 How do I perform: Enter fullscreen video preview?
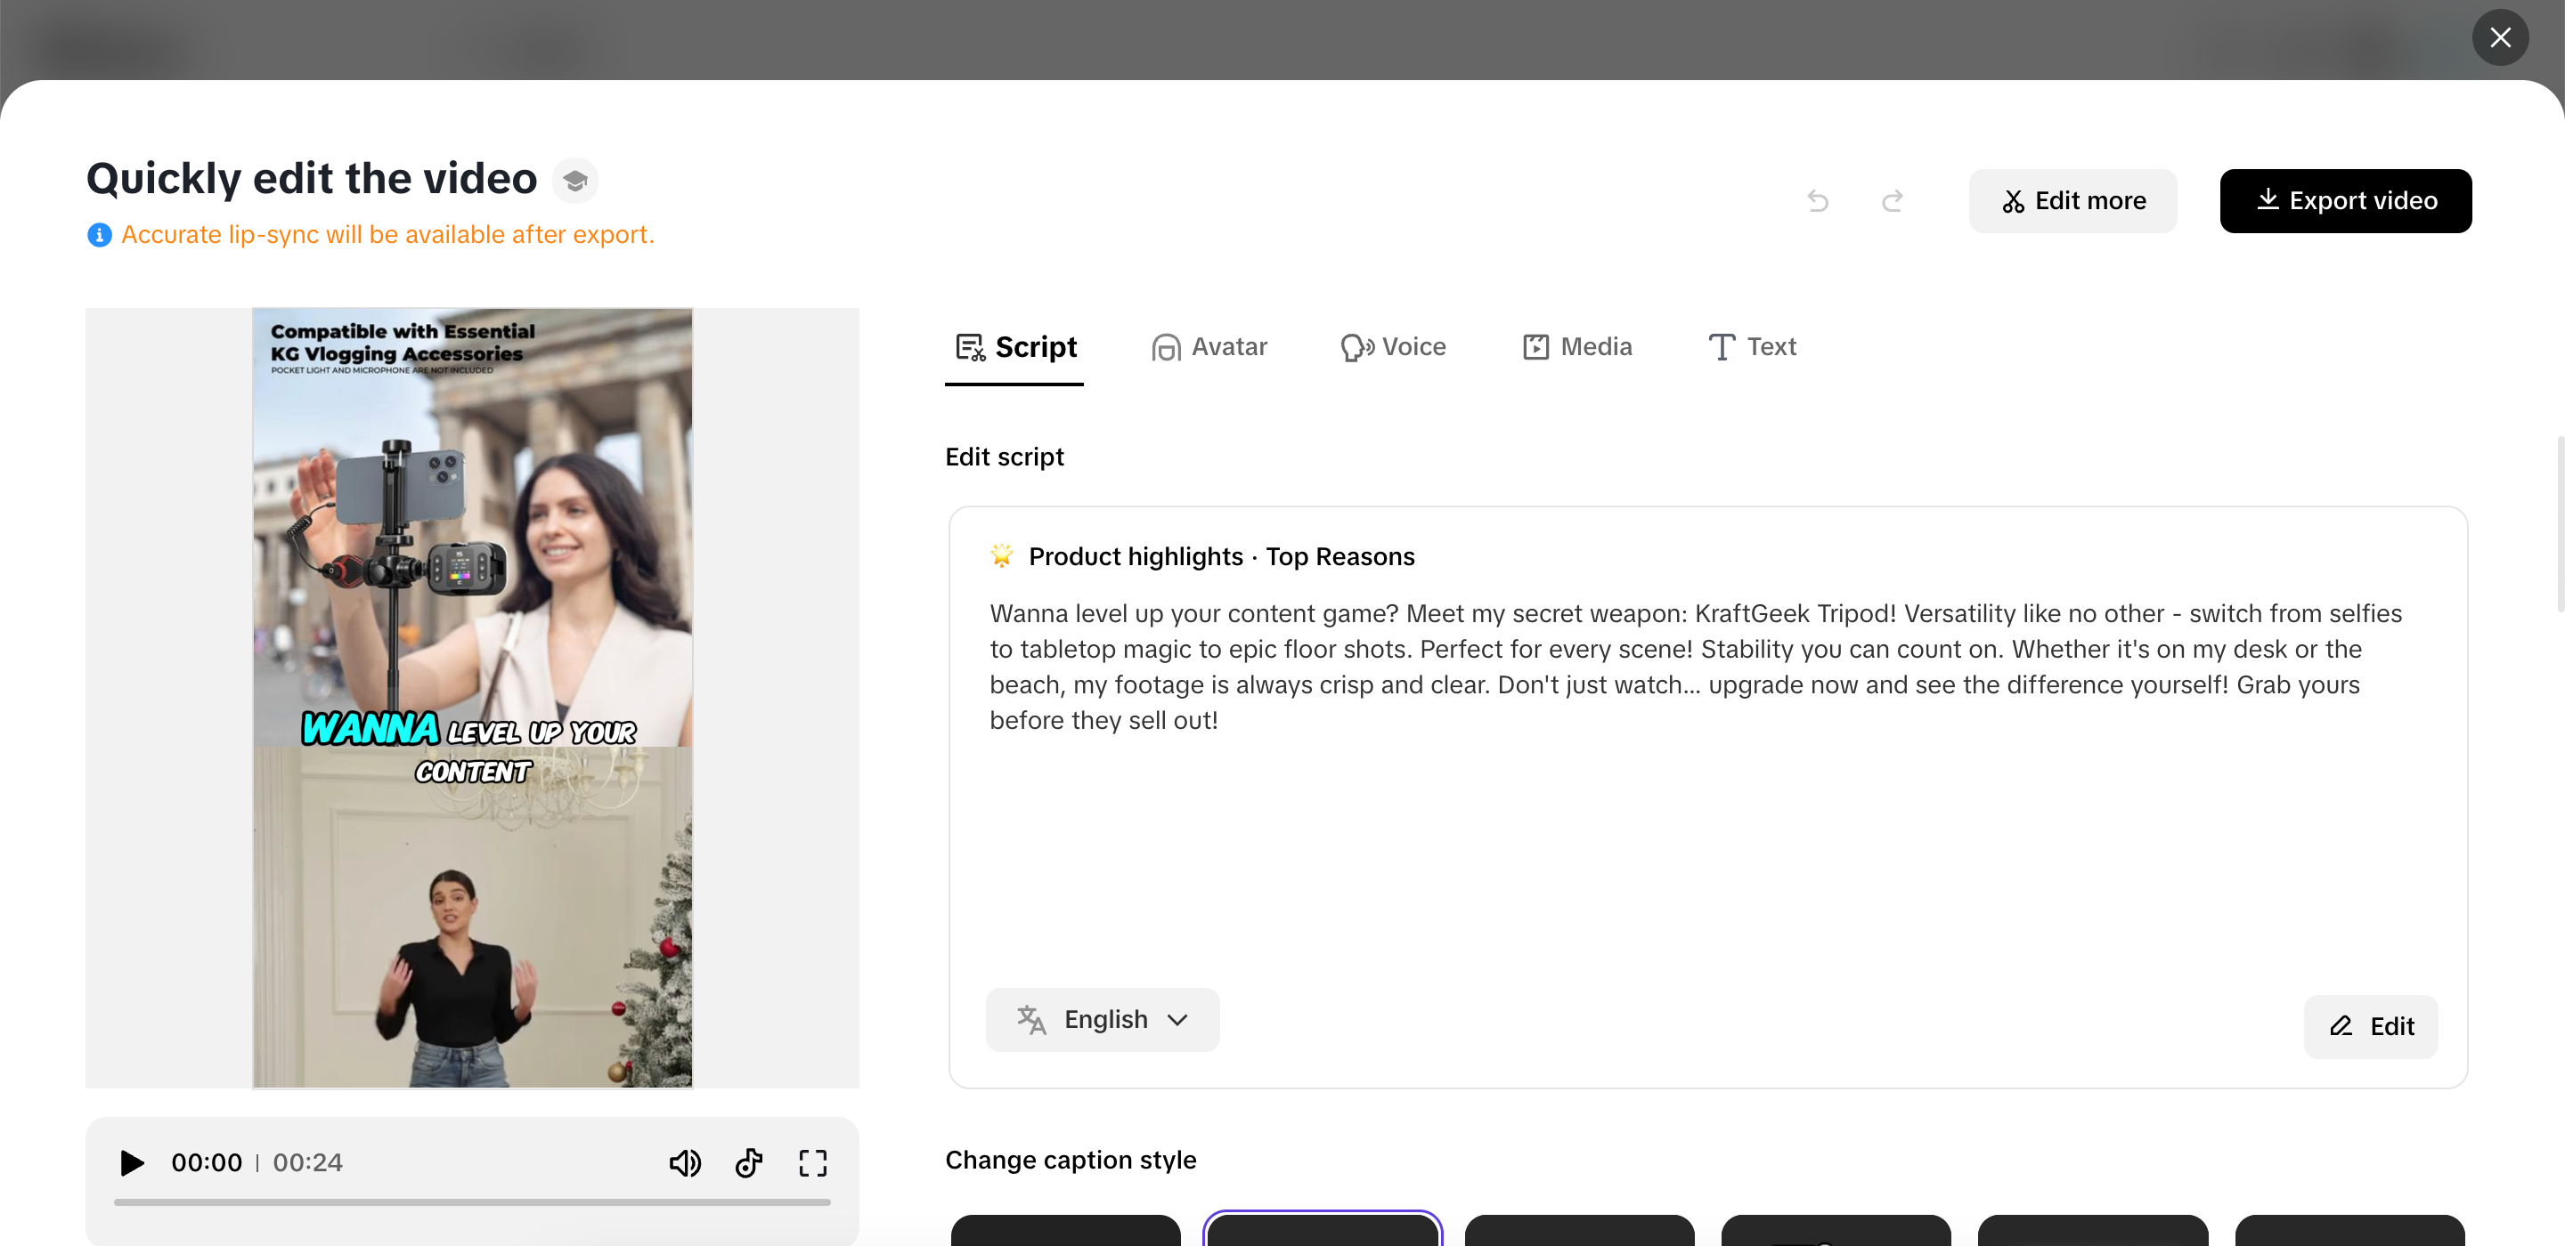[812, 1161]
